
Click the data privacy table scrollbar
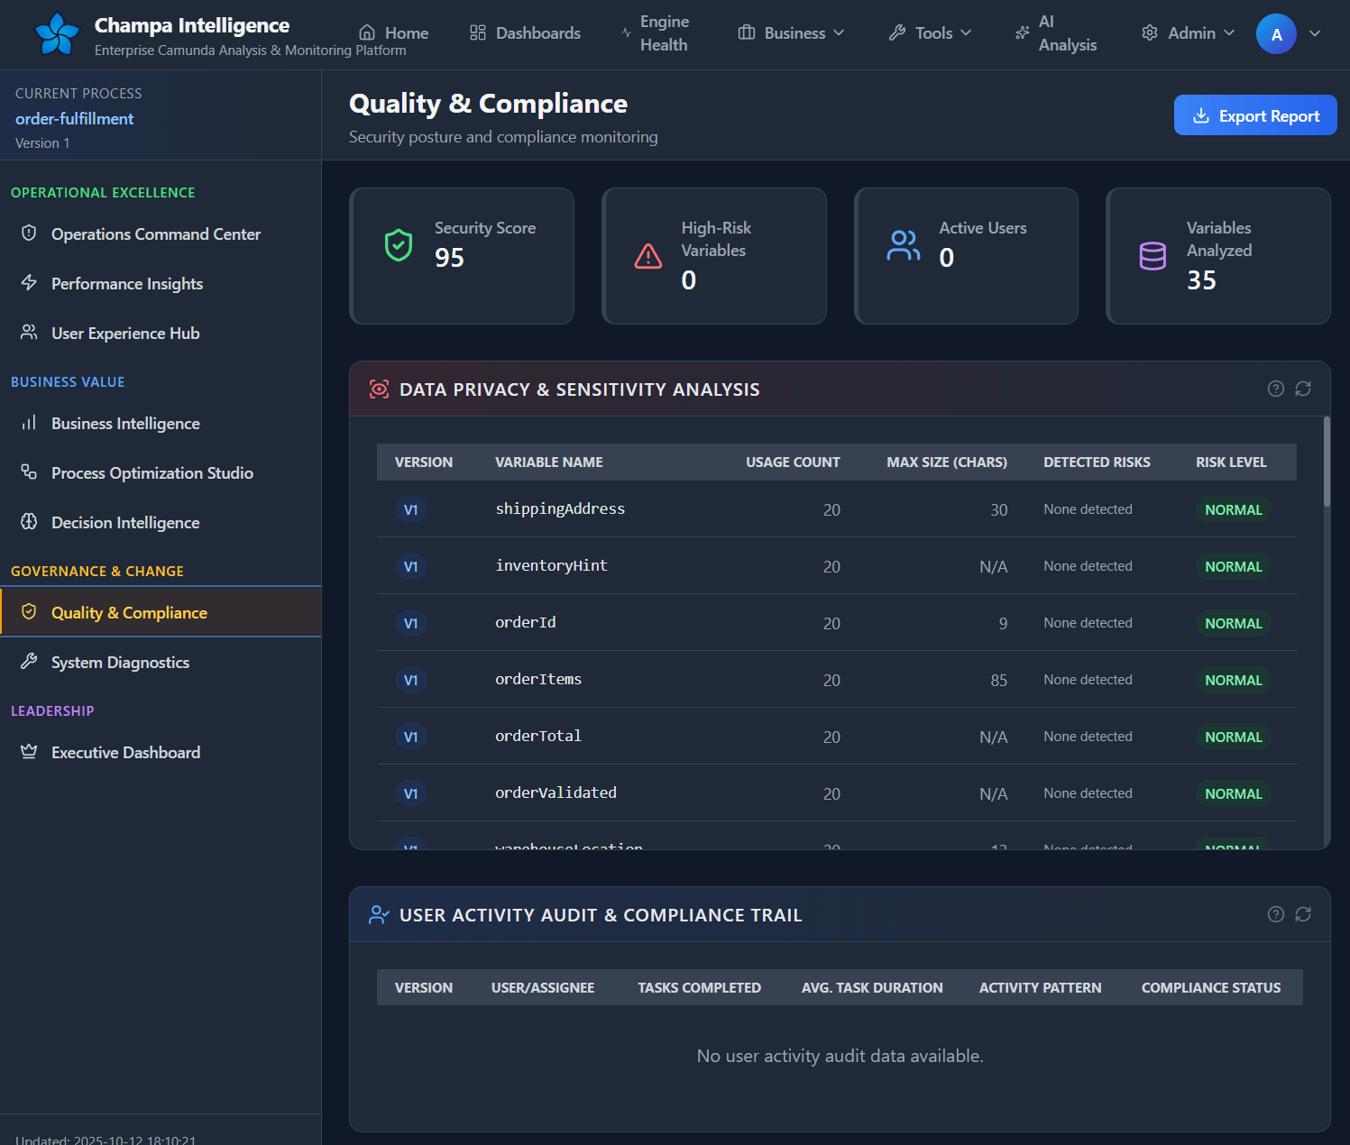(1326, 463)
